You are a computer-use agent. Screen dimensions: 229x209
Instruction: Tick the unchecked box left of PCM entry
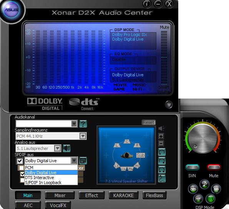coord(22,168)
